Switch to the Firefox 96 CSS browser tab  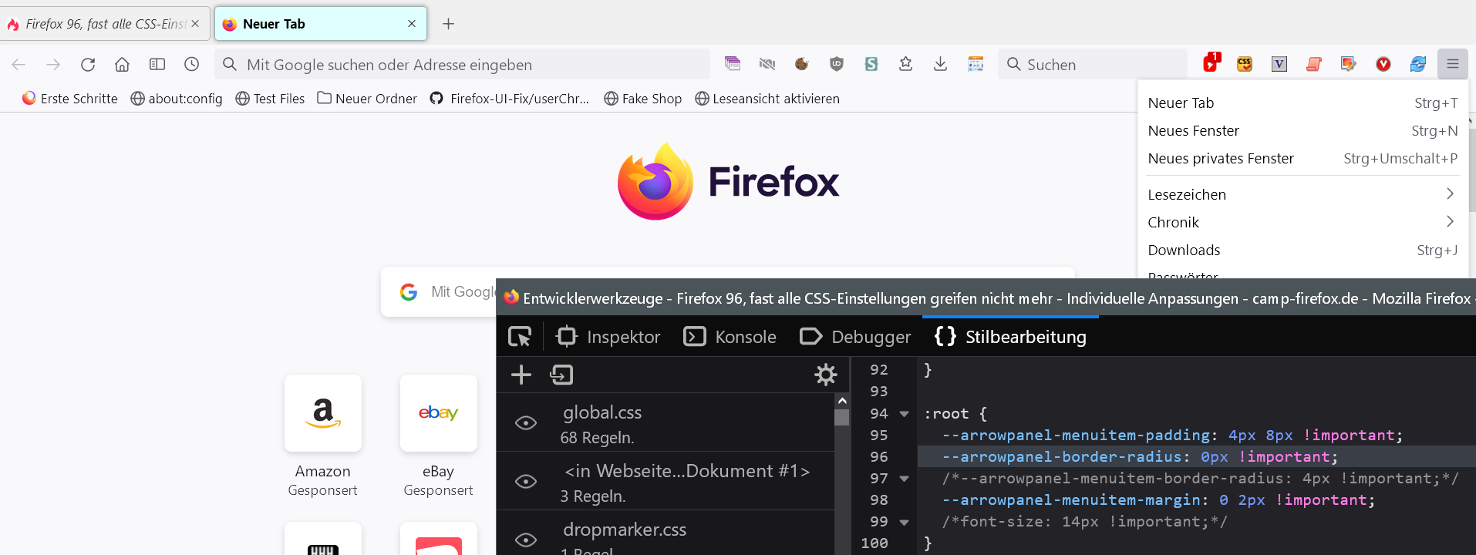[x=105, y=24]
